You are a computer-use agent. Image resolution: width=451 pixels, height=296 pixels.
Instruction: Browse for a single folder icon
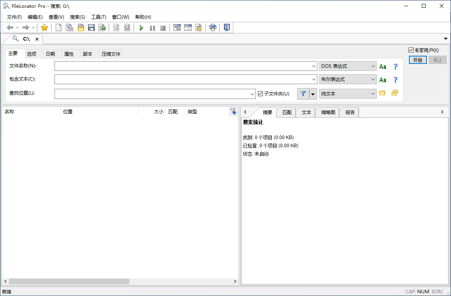382,93
